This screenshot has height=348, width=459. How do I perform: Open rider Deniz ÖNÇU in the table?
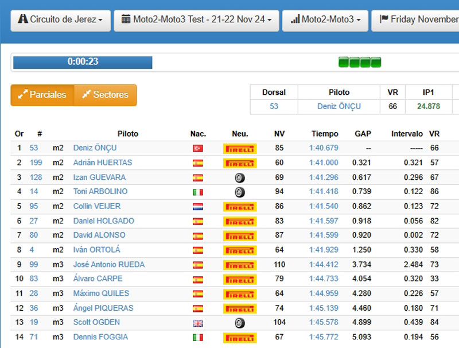[x=95, y=148]
